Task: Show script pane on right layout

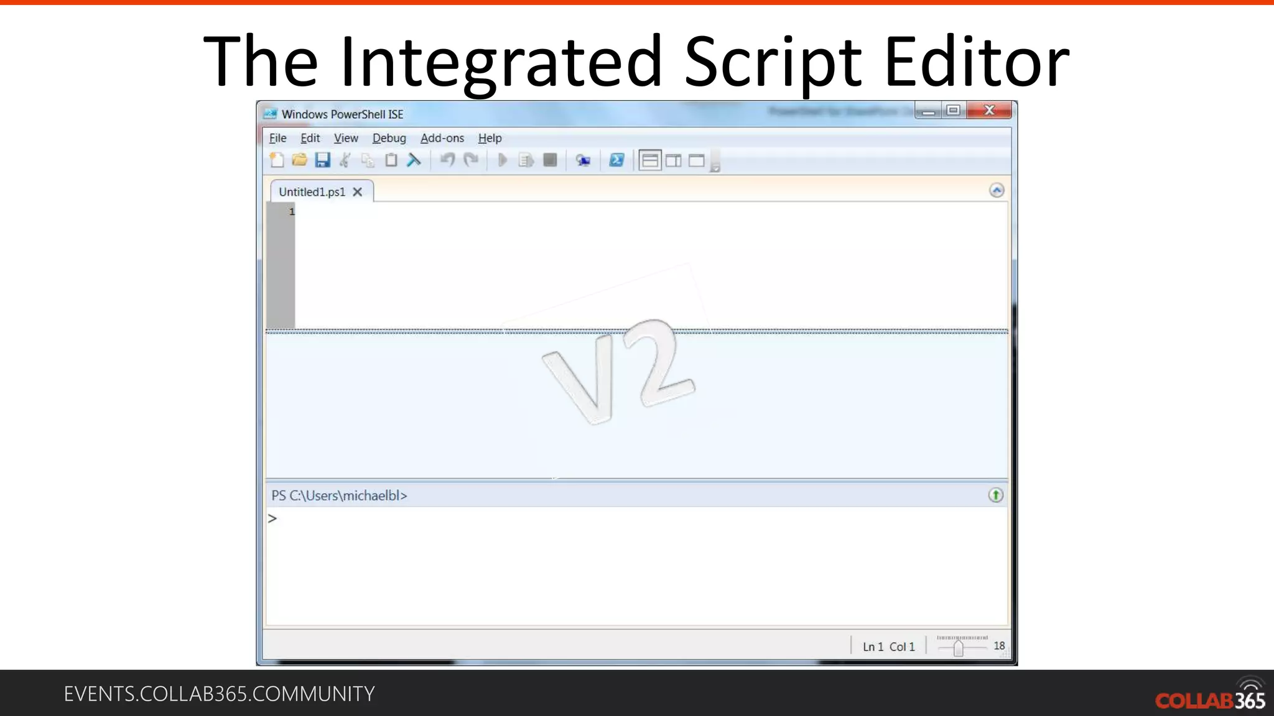Action: 674,160
